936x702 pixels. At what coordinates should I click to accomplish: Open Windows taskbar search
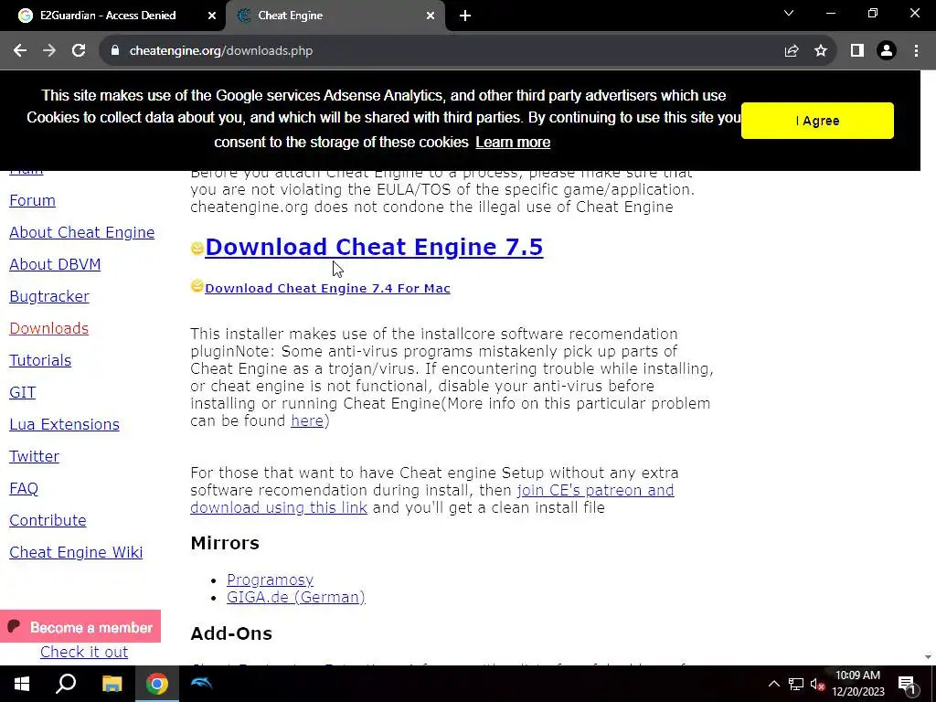(x=66, y=684)
